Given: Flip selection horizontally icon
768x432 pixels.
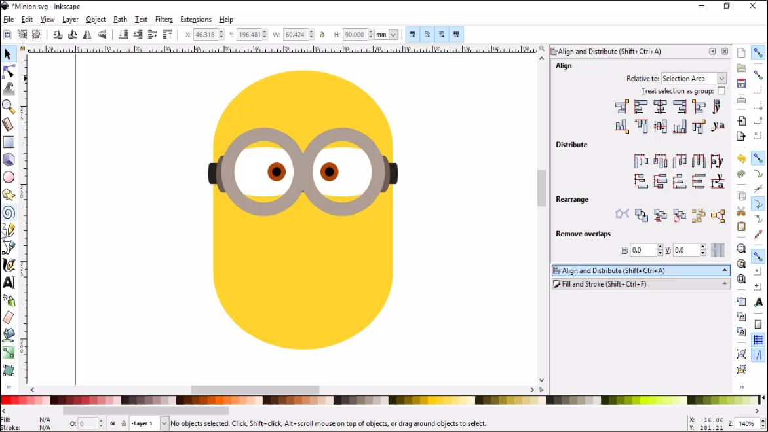Looking at the screenshot, I should tap(87, 35).
